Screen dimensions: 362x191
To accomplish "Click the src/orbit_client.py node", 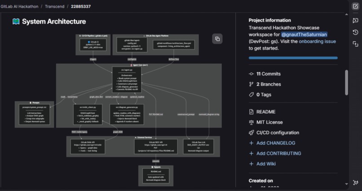I will (88, 114).
